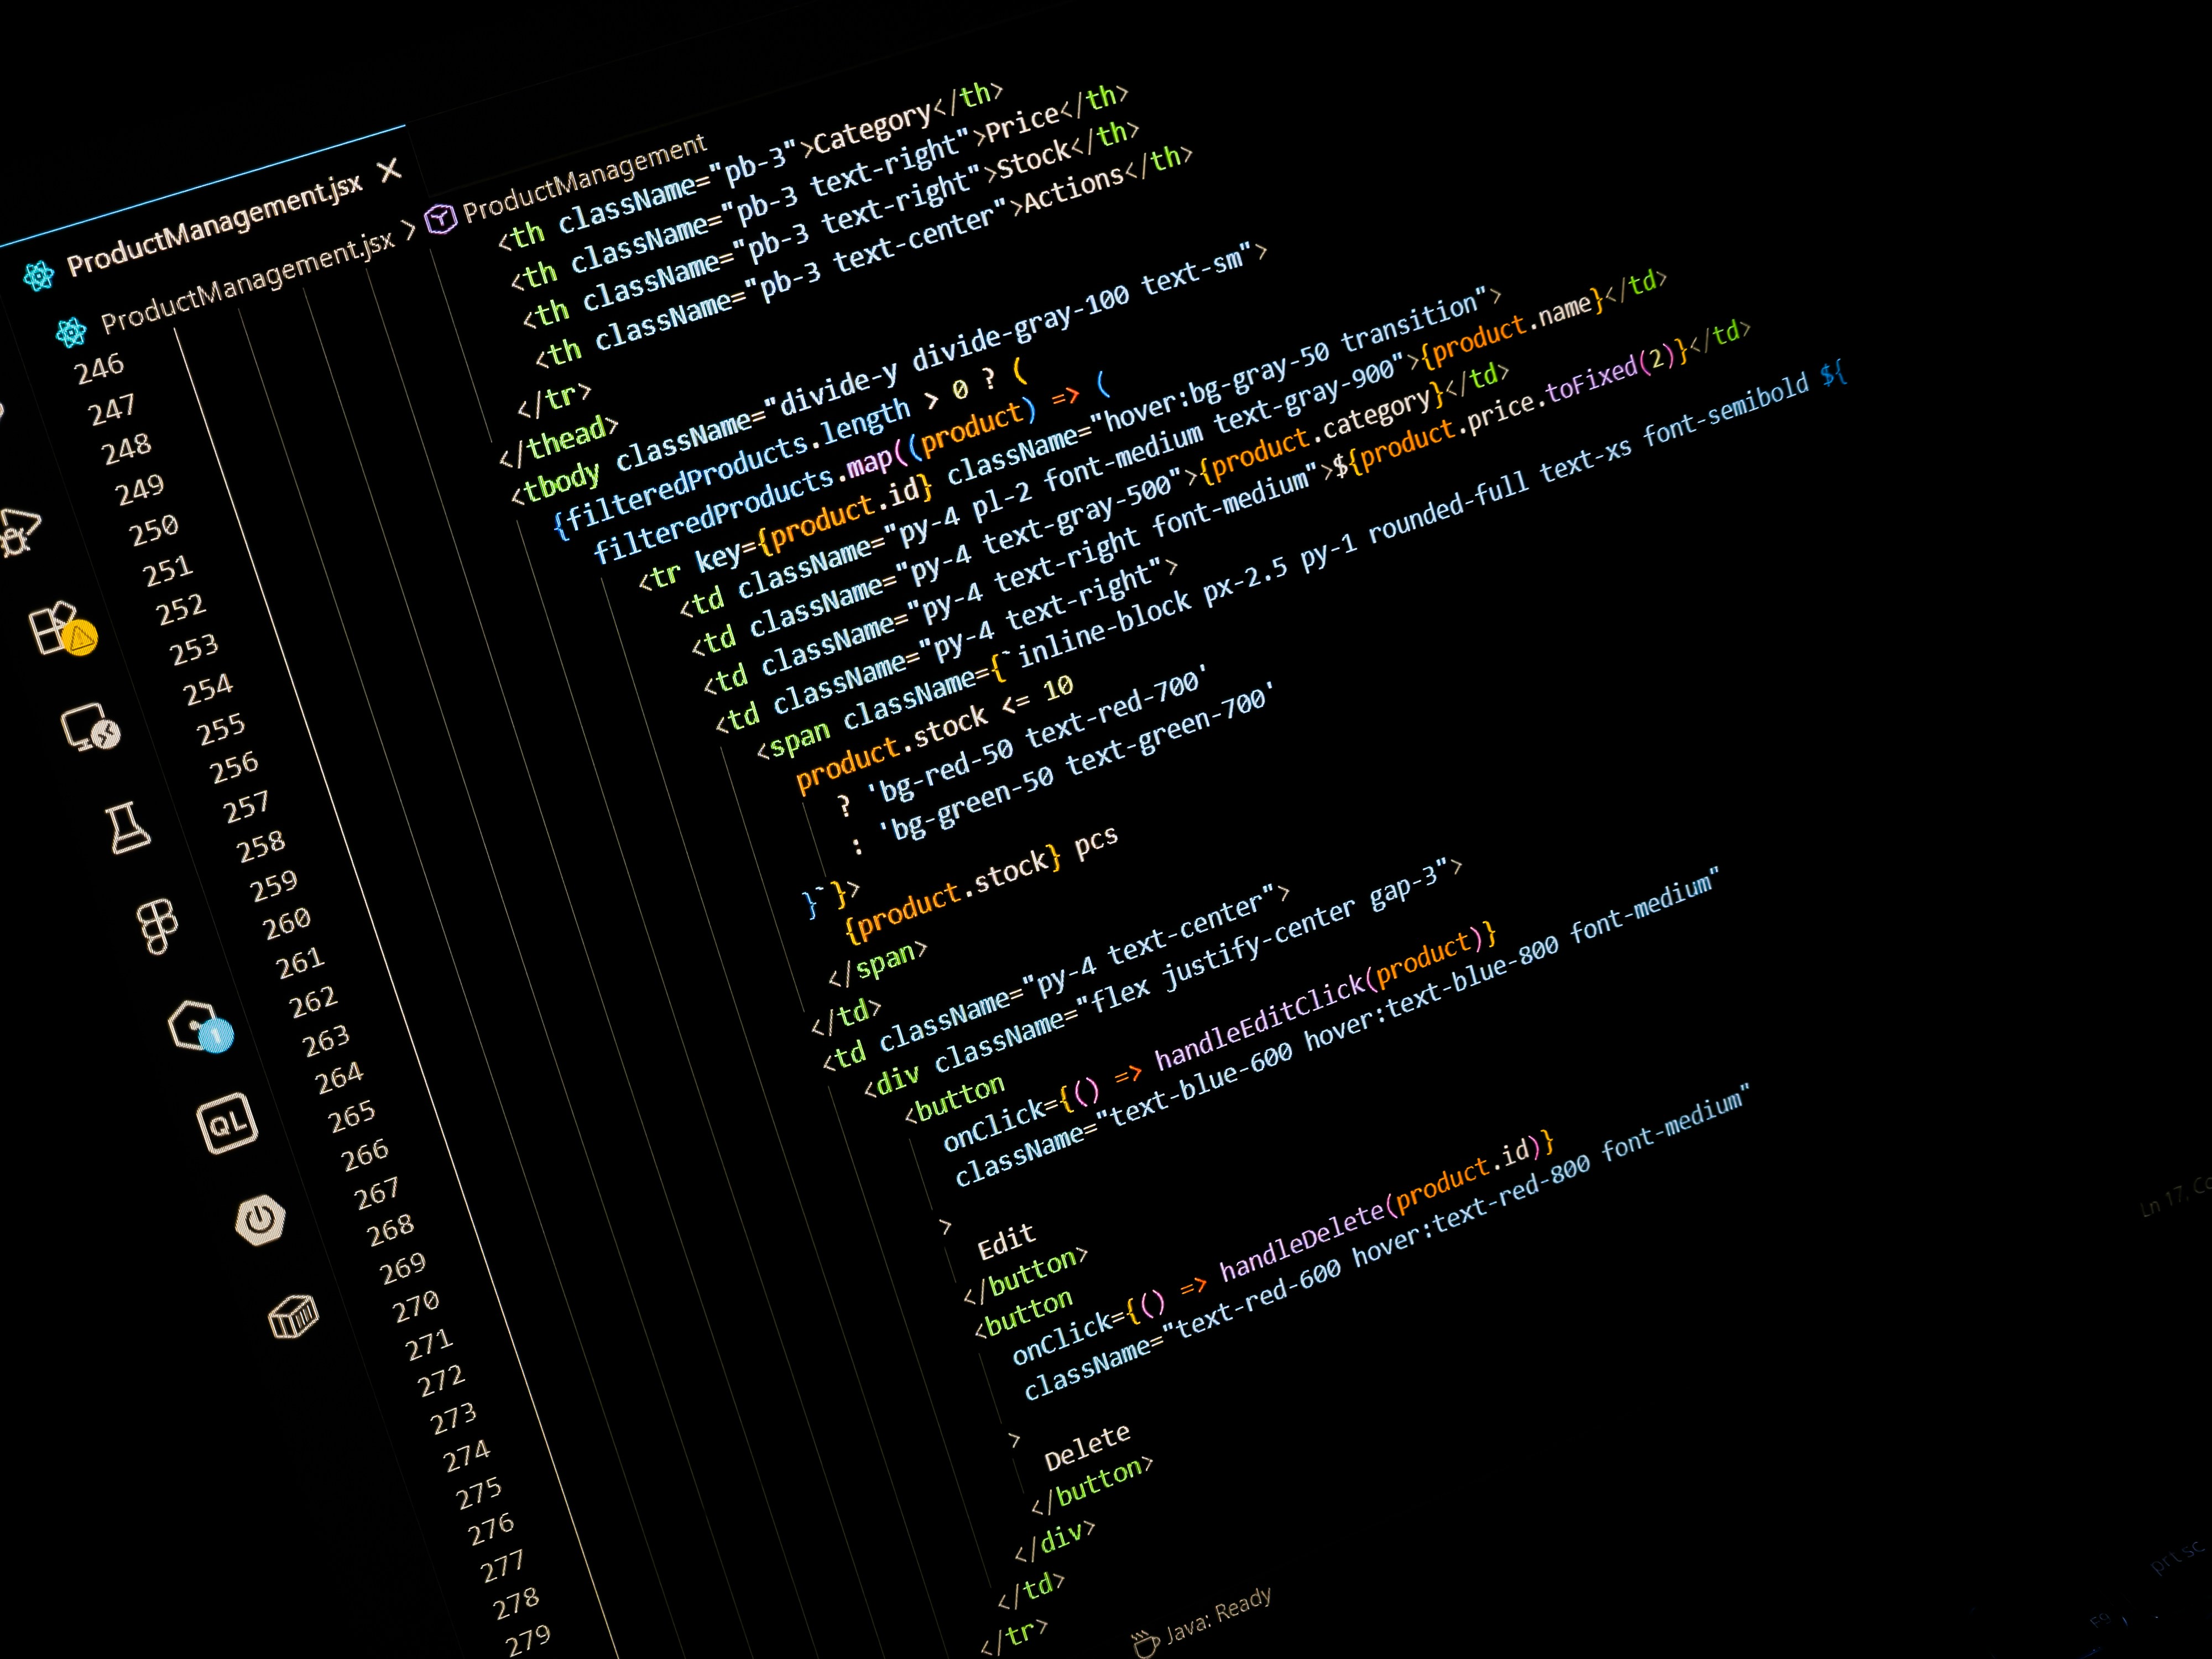Open the container box icon in sidebar

click(x=294, y=1316)
